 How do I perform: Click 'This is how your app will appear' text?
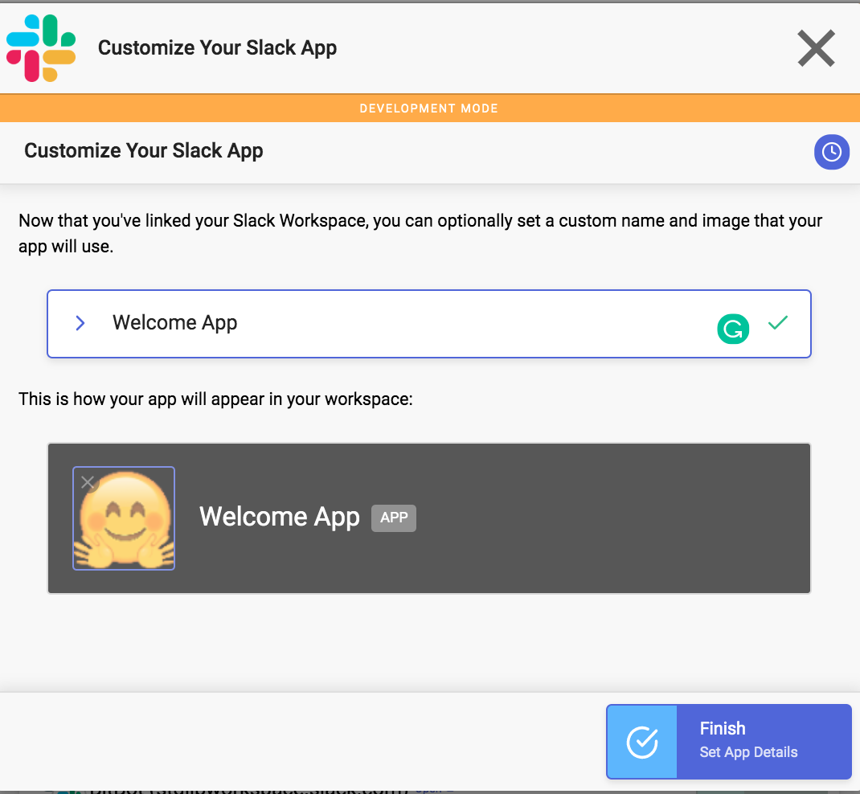(215, 399)
